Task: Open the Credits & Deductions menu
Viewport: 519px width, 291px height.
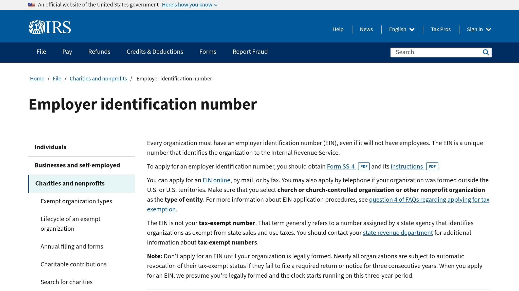Action: (x=155, y=52)
